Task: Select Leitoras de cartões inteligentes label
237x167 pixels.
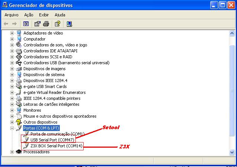Action: pyautogui.click(x=51, y=104)
